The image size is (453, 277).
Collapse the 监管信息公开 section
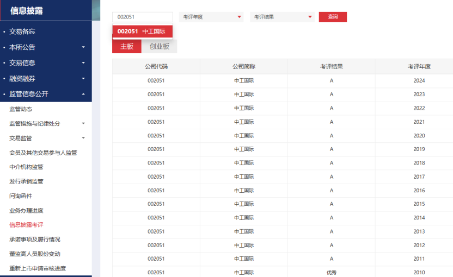(x=83, y=94)
